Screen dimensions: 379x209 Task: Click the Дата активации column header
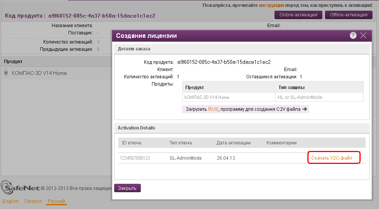click(234, 143)
